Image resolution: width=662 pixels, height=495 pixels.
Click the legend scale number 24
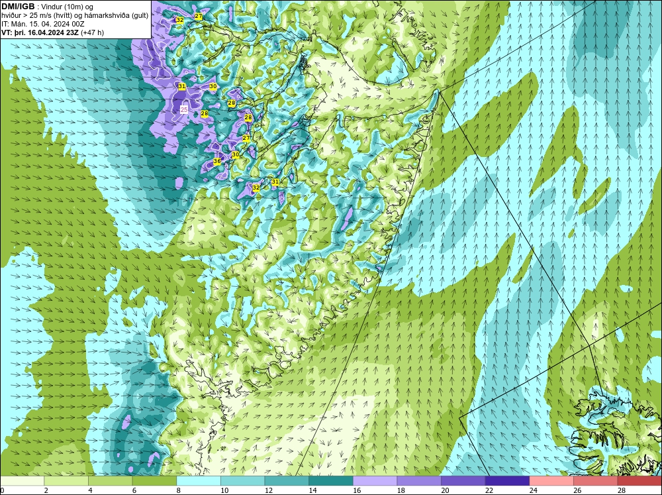533,490
